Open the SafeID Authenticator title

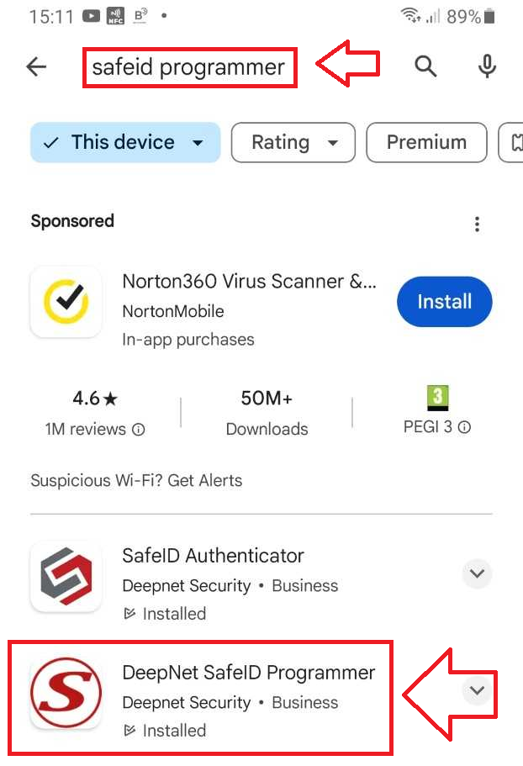click(213, 556)
